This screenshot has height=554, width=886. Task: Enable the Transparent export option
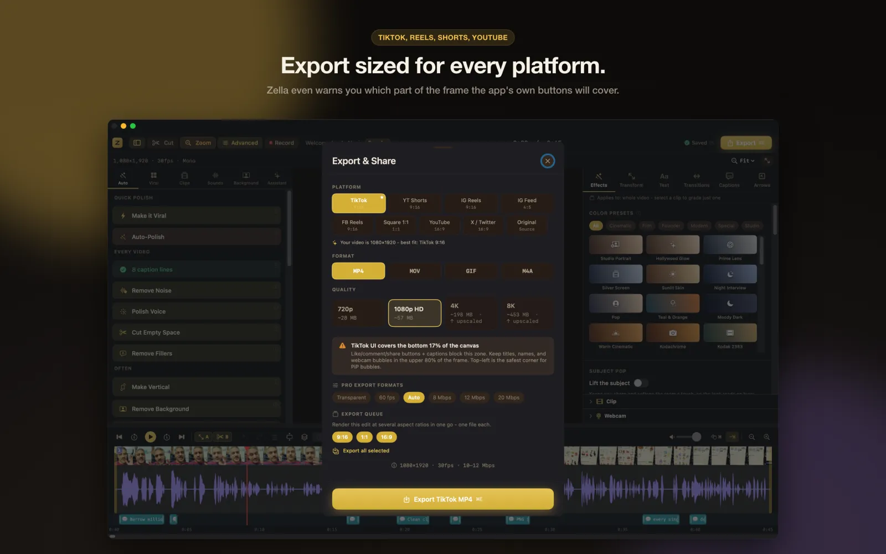coord(351,398)
